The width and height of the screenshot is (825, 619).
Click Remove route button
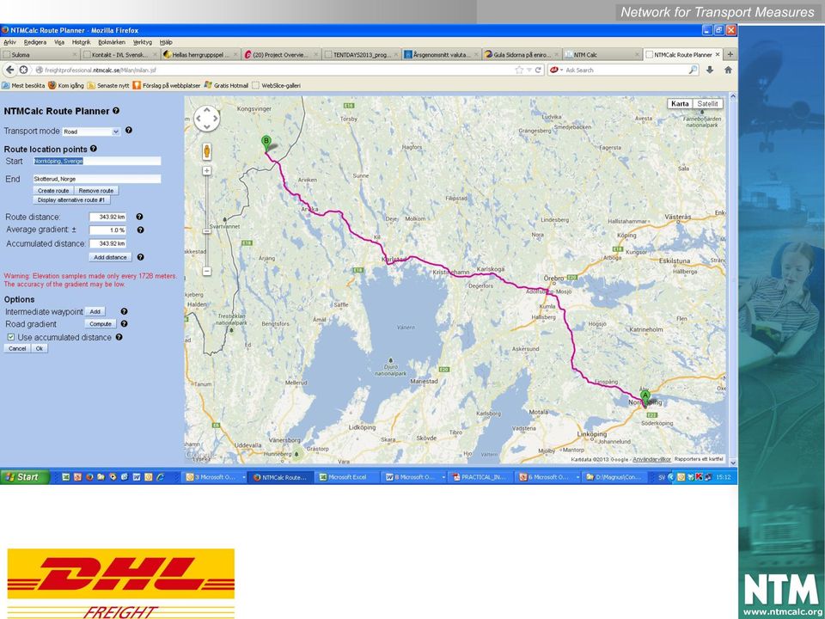tap(96, 191)
